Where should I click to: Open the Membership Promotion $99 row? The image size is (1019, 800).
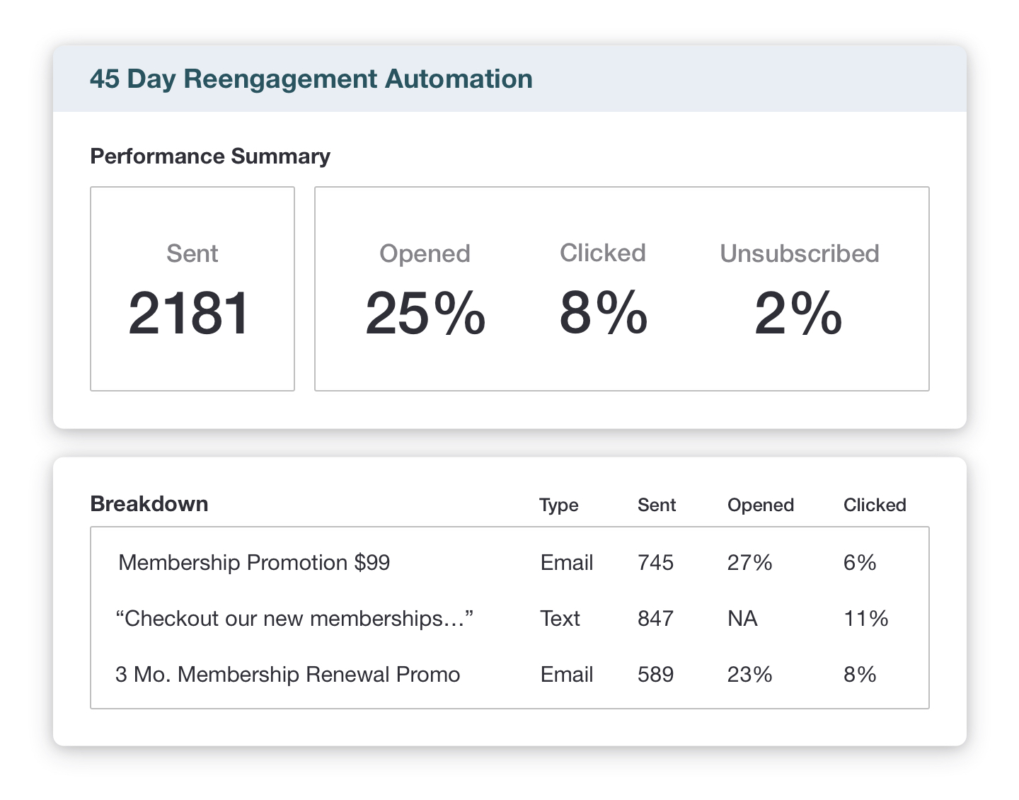click(254, 563)
